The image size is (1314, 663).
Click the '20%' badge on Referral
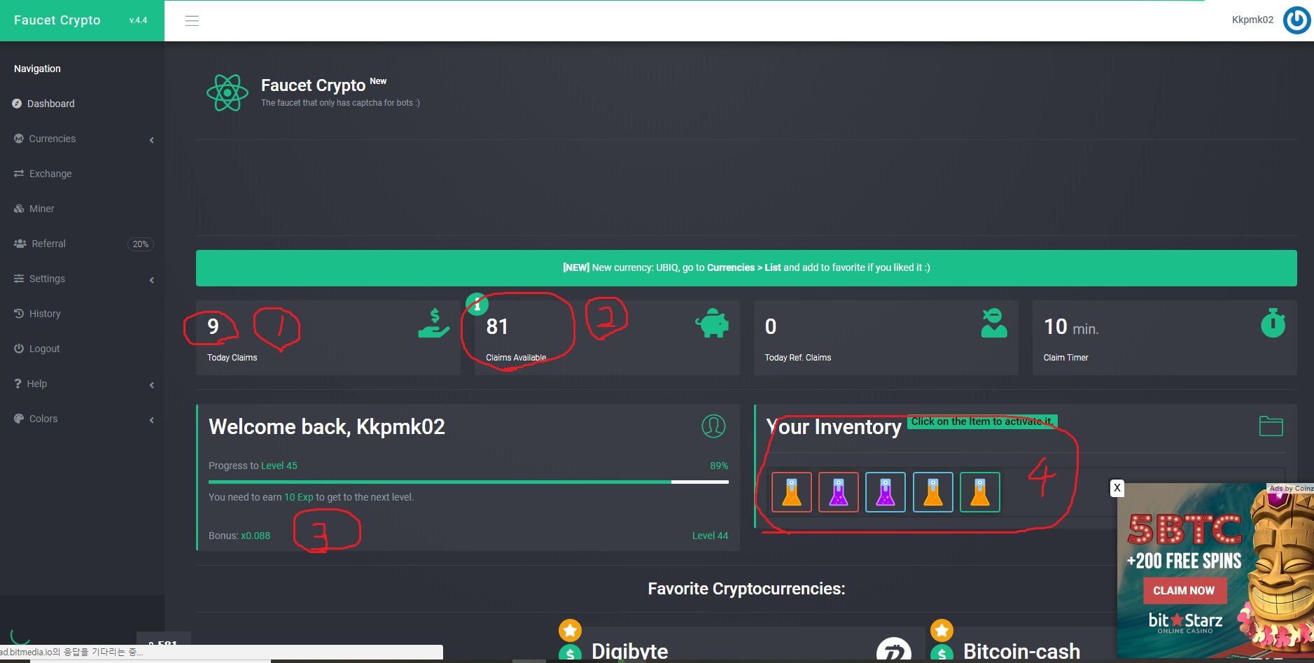click(x=141, y=244)
